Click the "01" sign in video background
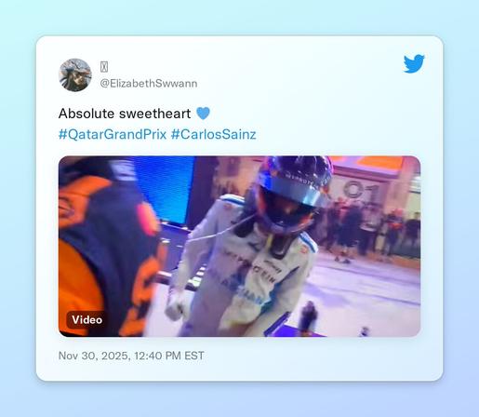Viewport: 479px width, 417px height. coord(361,190)
